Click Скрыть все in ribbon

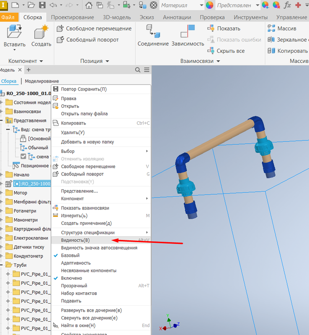tap(226, 51)
